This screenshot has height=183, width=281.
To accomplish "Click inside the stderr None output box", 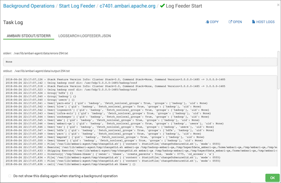I will (140, 62).
